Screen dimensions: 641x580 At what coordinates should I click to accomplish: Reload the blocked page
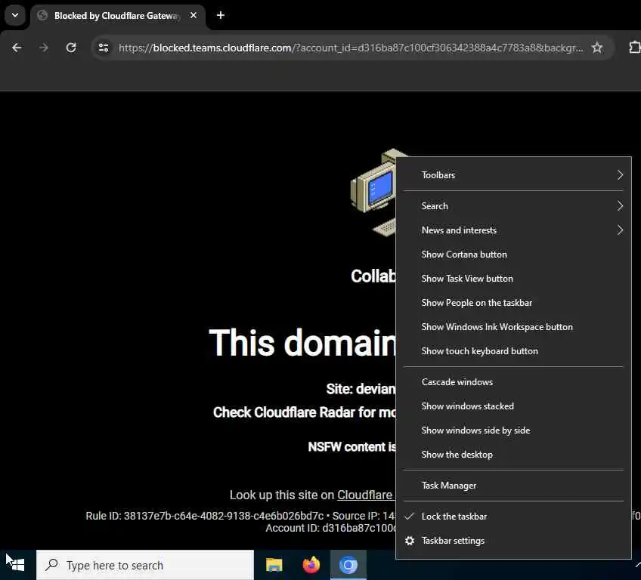71,48
